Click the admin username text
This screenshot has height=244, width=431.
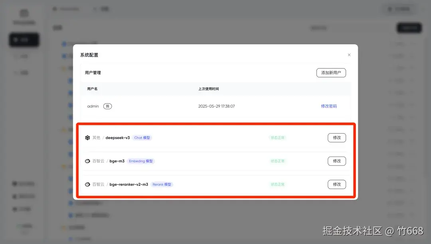[93, 106]
